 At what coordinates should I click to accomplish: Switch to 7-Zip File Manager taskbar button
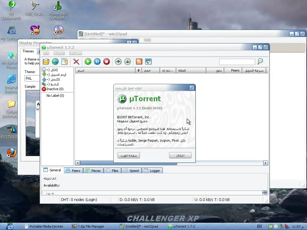[x=88, y=226]
